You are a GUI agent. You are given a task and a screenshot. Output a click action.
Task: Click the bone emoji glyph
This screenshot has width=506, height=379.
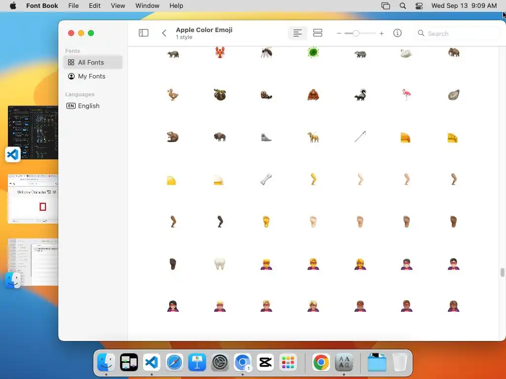pyautogui.click(x=266, y=179)
